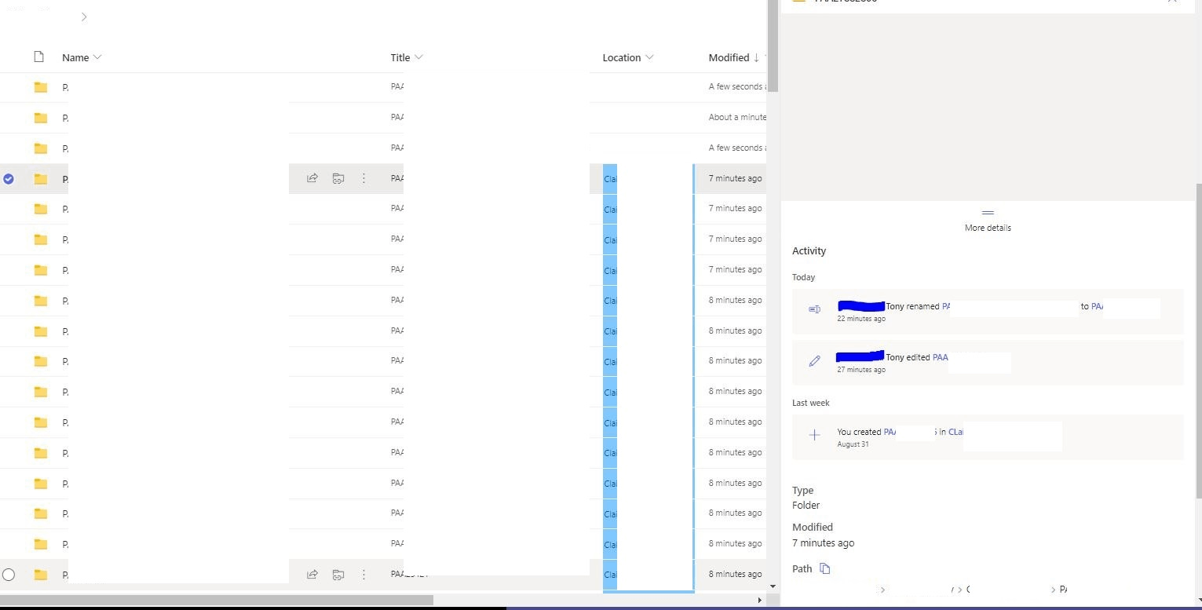Click the plus created activity icon
Screen dimensions: 1202x610
[x=814, y=435]
